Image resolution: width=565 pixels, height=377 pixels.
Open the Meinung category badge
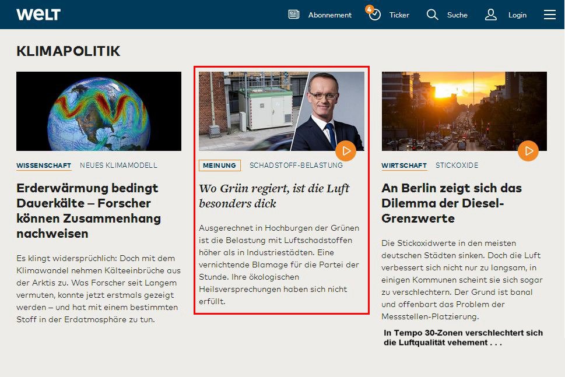(219, 165)
